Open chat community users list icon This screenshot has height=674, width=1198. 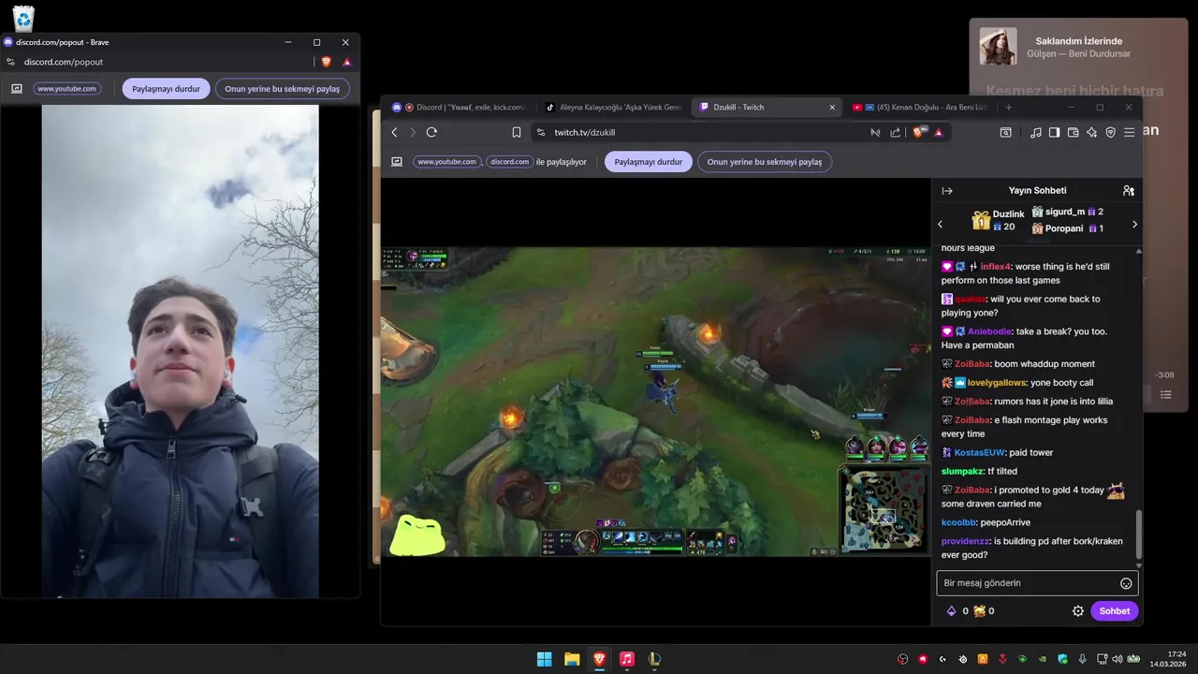click(x=1129, y=191)
